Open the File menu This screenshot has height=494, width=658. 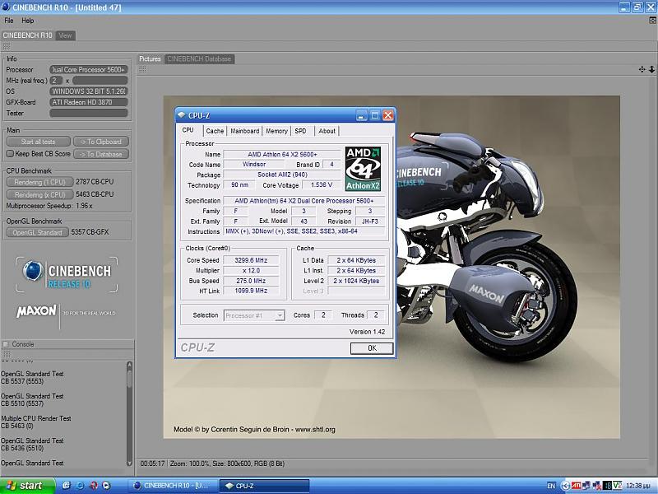click(9, 21)
